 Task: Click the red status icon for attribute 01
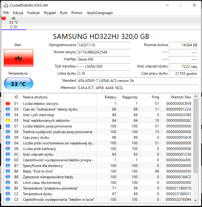8,103
